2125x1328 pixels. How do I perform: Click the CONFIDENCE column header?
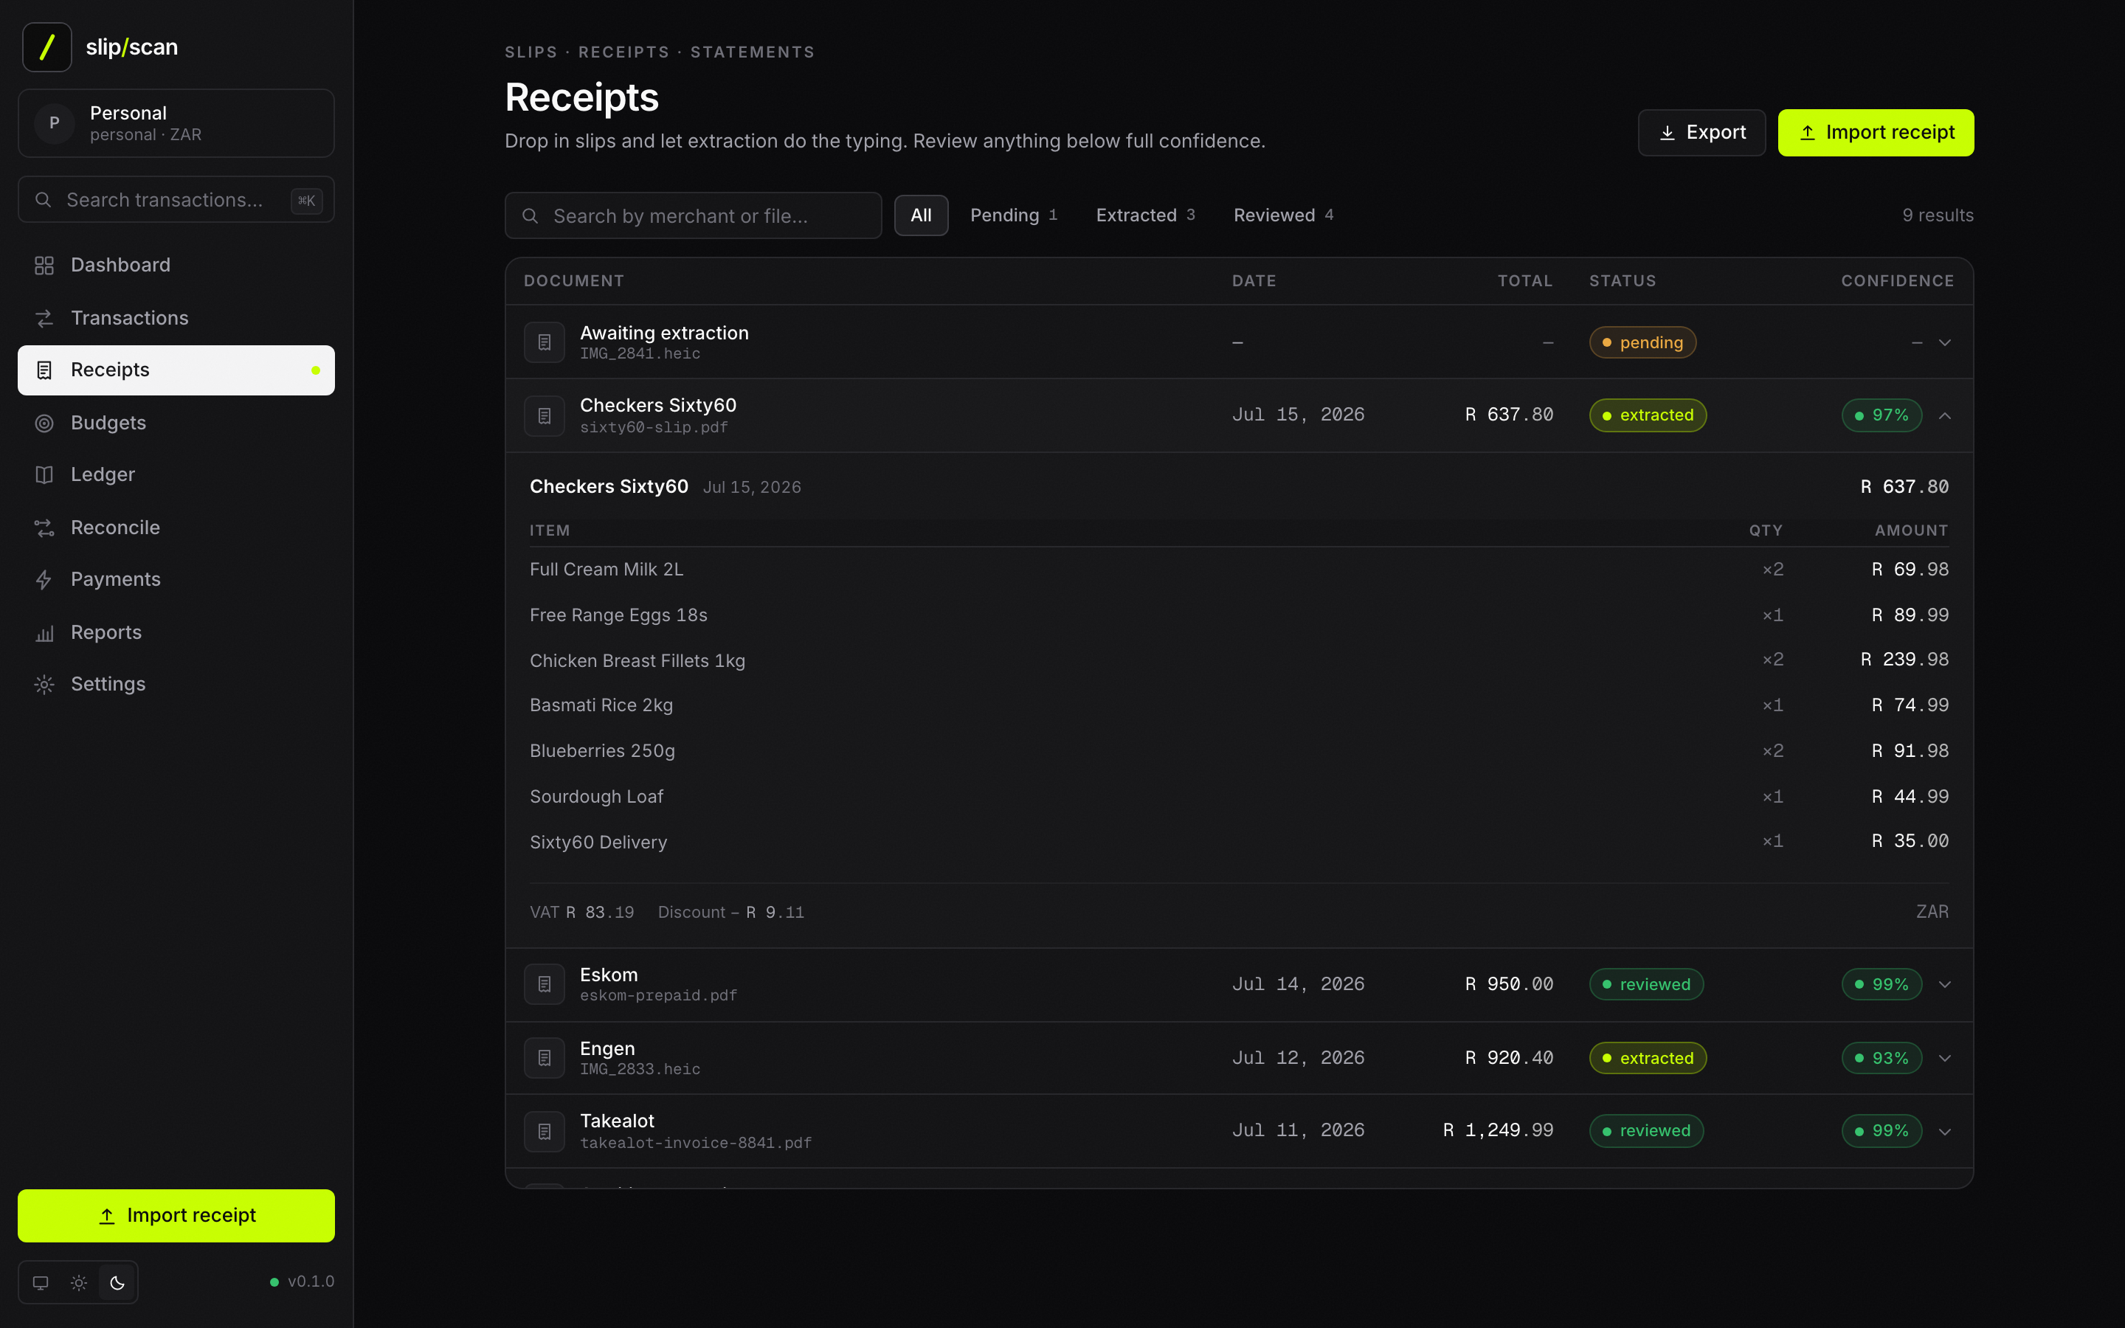1898,281
